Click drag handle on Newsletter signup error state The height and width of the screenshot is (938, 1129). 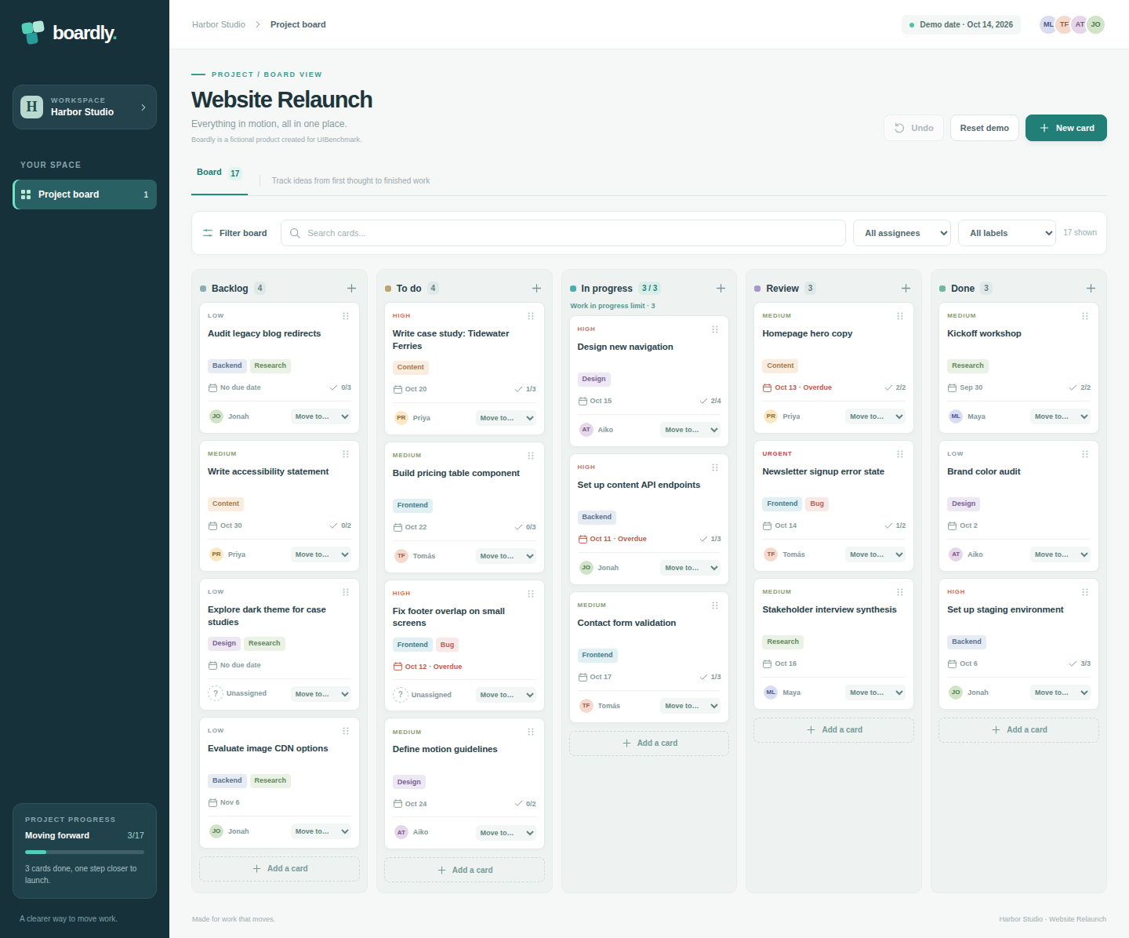[900, 454]
